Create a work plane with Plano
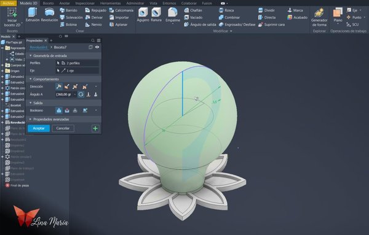 (x=338, y=15)
